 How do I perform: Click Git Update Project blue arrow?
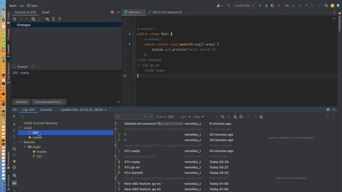[293, 6]
